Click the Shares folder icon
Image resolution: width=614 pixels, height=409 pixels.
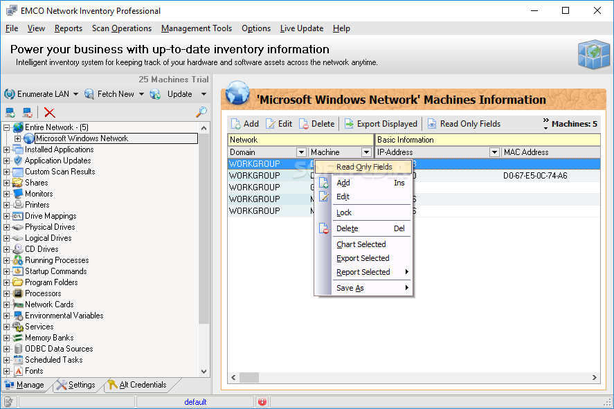(18, 183)
